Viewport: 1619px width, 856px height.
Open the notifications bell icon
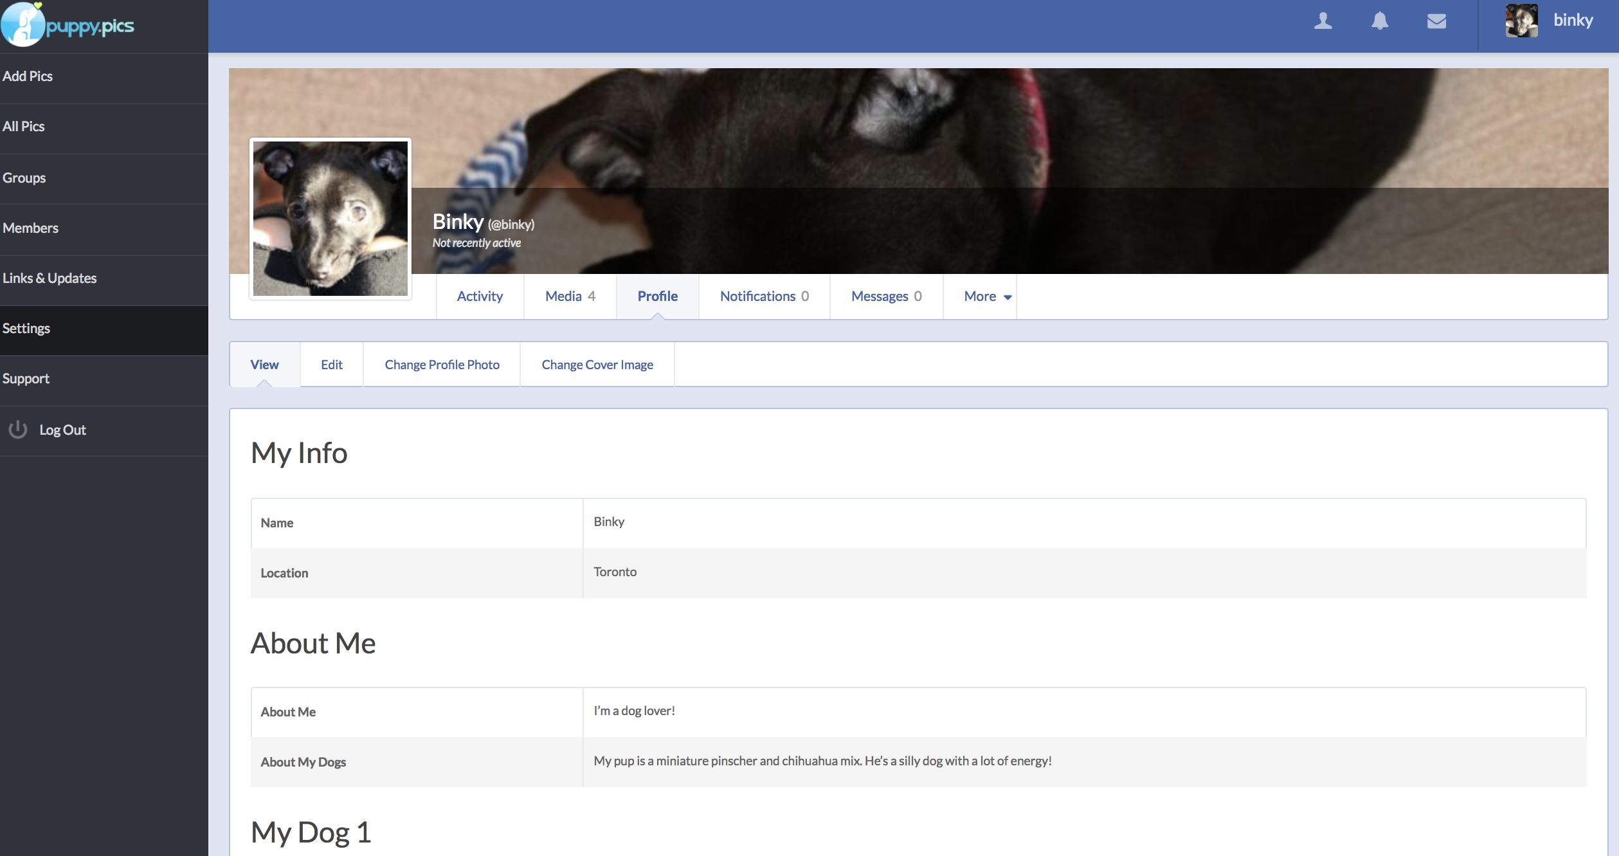tap(1380, 21)
